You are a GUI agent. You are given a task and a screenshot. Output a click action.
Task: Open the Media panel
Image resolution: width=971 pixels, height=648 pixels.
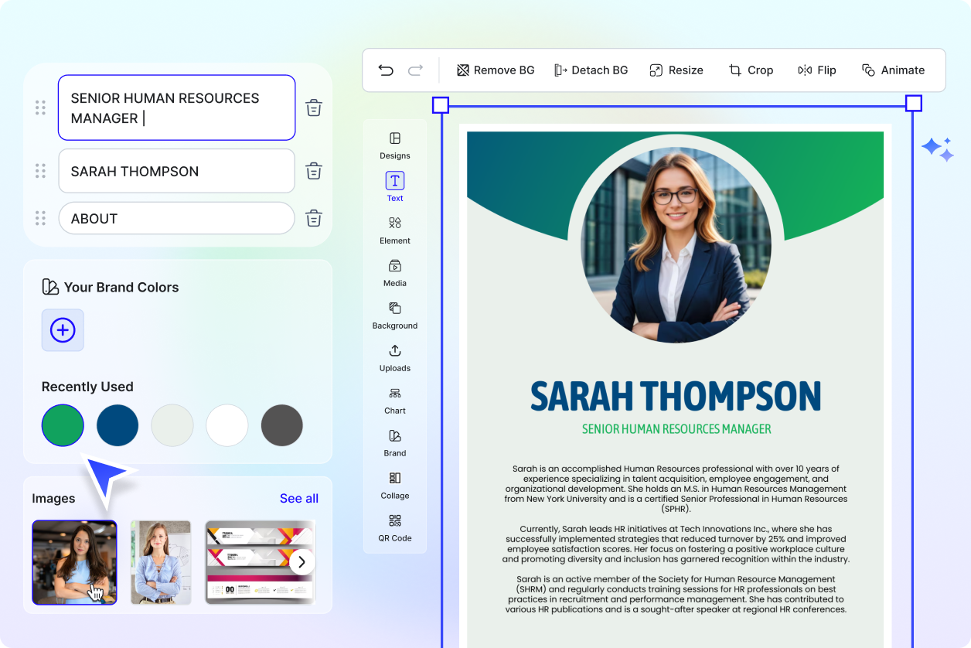(x=394, y=275)
